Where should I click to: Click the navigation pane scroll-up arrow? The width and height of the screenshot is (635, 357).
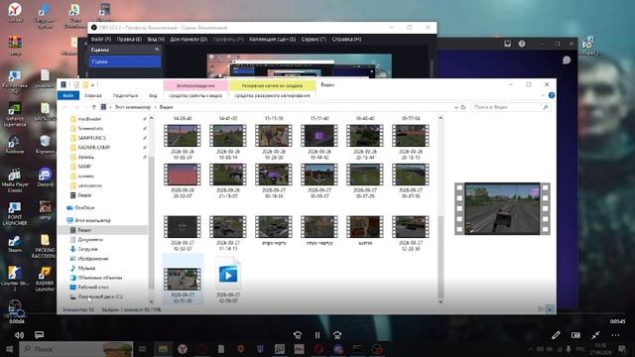coord(152,118)
